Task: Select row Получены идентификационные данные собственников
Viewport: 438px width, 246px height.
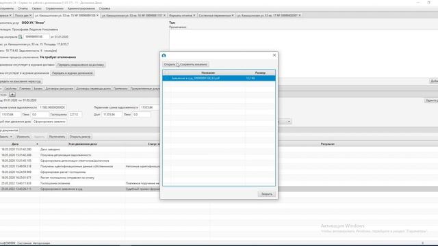Action: coord(79,167)
